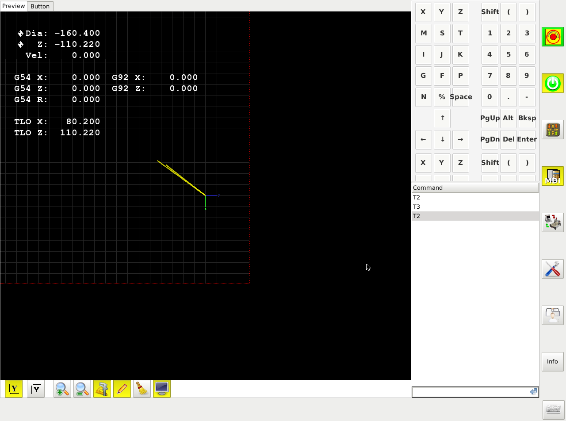Image resolution: width=566 pixels, height=421 pixels.
Task: Tap number 1 on the keypad
Action: pos(490,33)
